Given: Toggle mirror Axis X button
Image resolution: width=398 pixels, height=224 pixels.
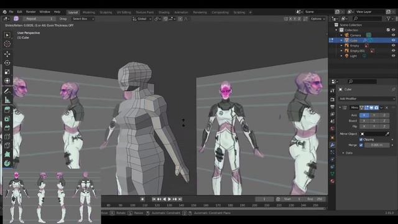Looking at the screenshot, I should tap(364, 115).
